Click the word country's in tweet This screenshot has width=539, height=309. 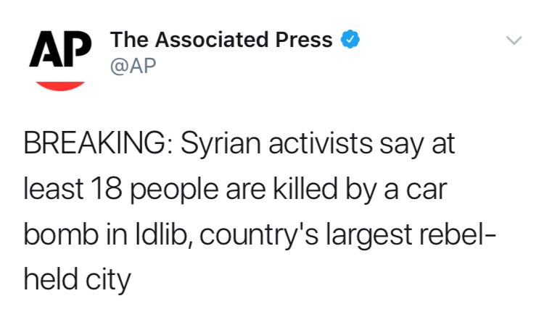(259, 236)
